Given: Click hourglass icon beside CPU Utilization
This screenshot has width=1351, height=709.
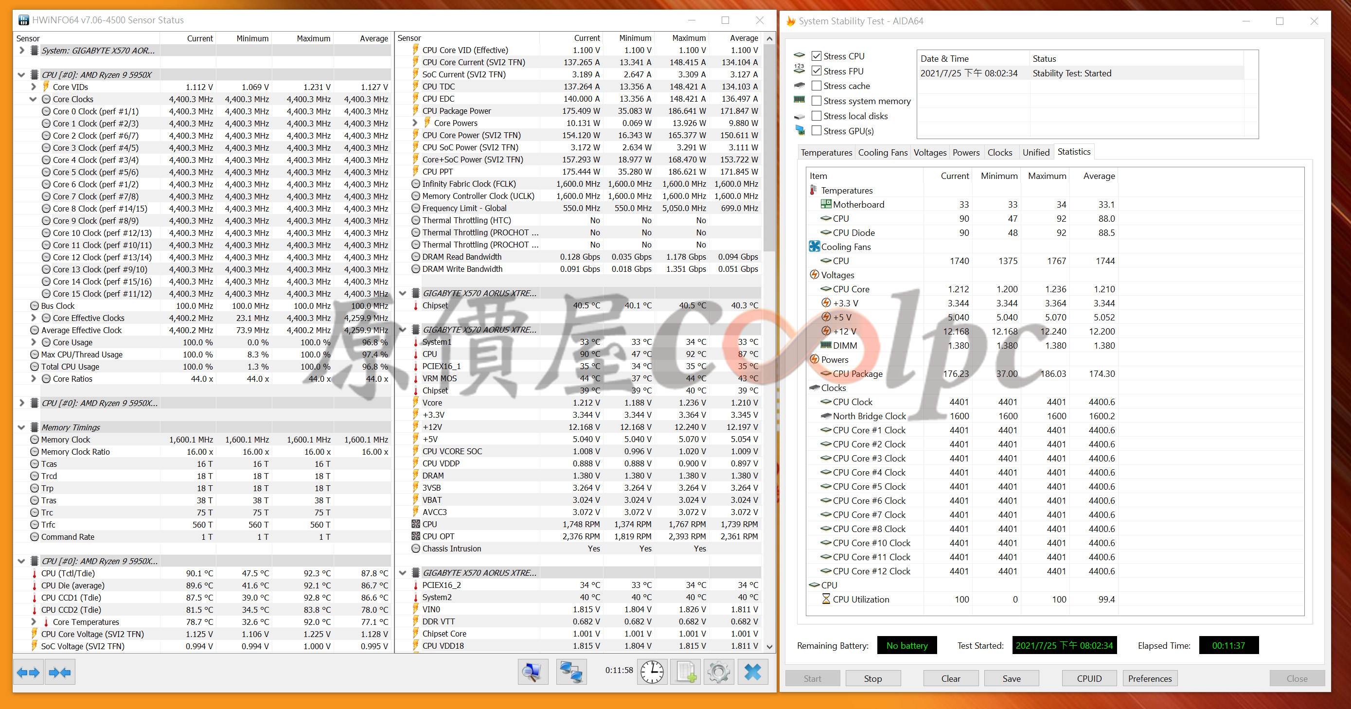Looking at the screenshot, I should tap(826, 599).
